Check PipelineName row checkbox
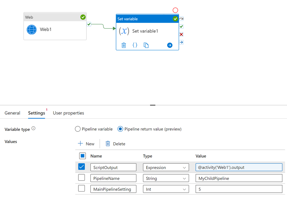The image size is (287, 197). pos(82,177)
